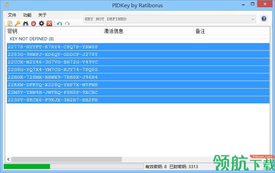The width and height of the screenshot is (275, 173).
Task: Open settings with the gear icon
Action: pos(41,23)
